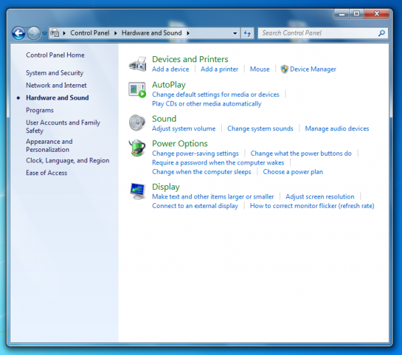This screenshot has height=355, width=402.
Task: Click Change when the computer sleeps
Action: tap(202, 172)
